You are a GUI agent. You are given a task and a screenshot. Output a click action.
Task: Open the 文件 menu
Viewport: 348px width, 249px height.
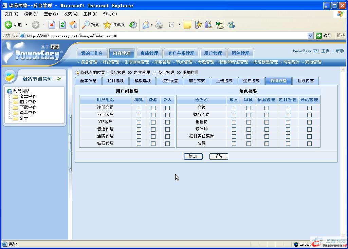[11, 14]
